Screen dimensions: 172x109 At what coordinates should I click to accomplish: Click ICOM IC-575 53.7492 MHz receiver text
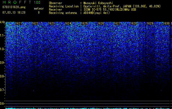pos(110,10)
